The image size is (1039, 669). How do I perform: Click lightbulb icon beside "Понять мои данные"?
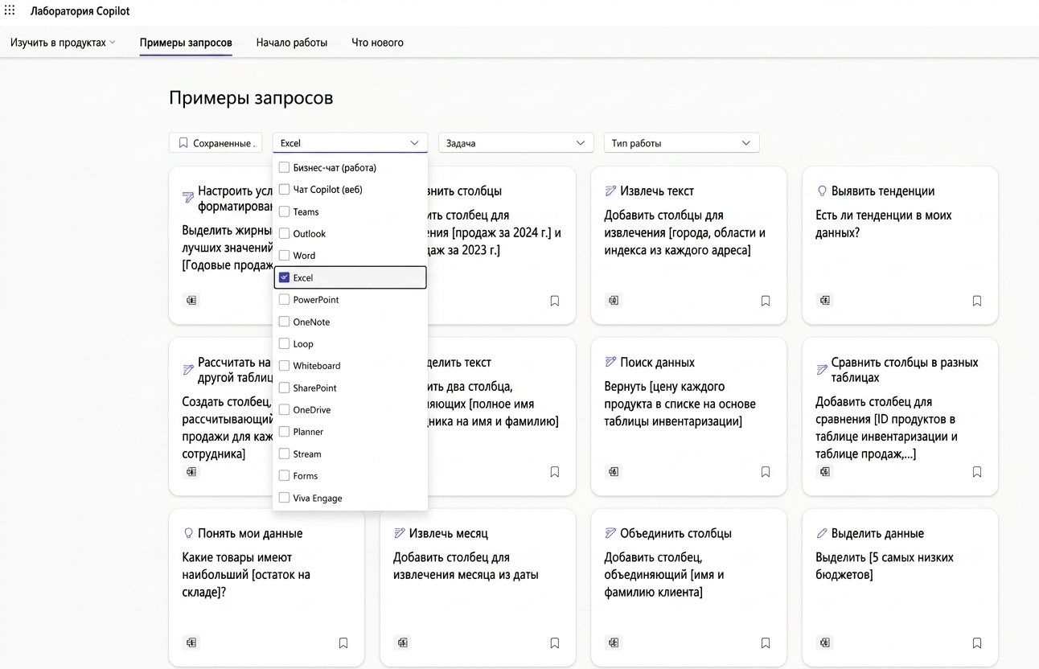188,533
